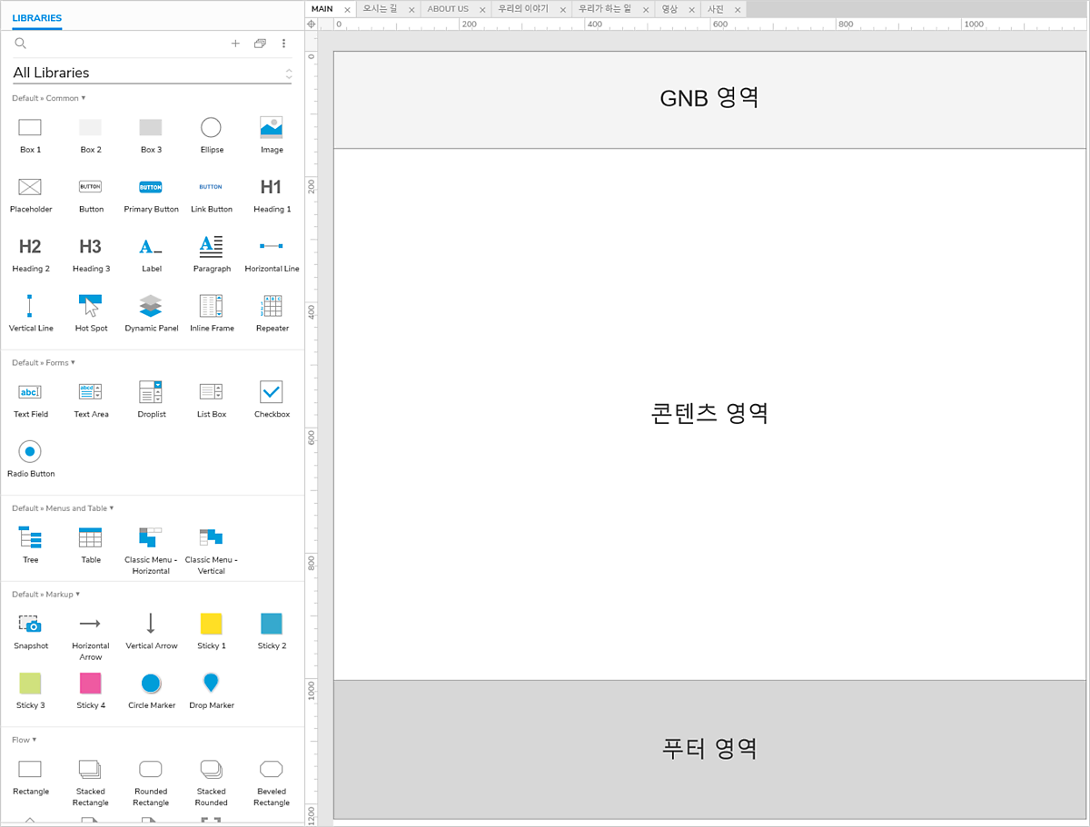This screenshot has width=1090, height=827.
Task: Close the MAIN page tab
Action: click(x=347, y=10)
